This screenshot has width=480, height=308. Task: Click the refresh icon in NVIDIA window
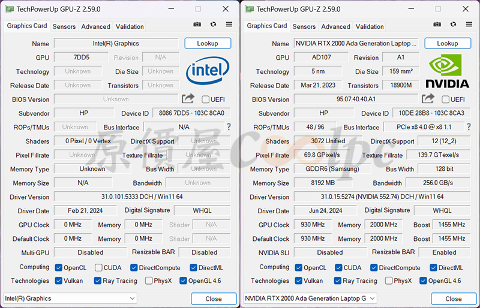454,24
